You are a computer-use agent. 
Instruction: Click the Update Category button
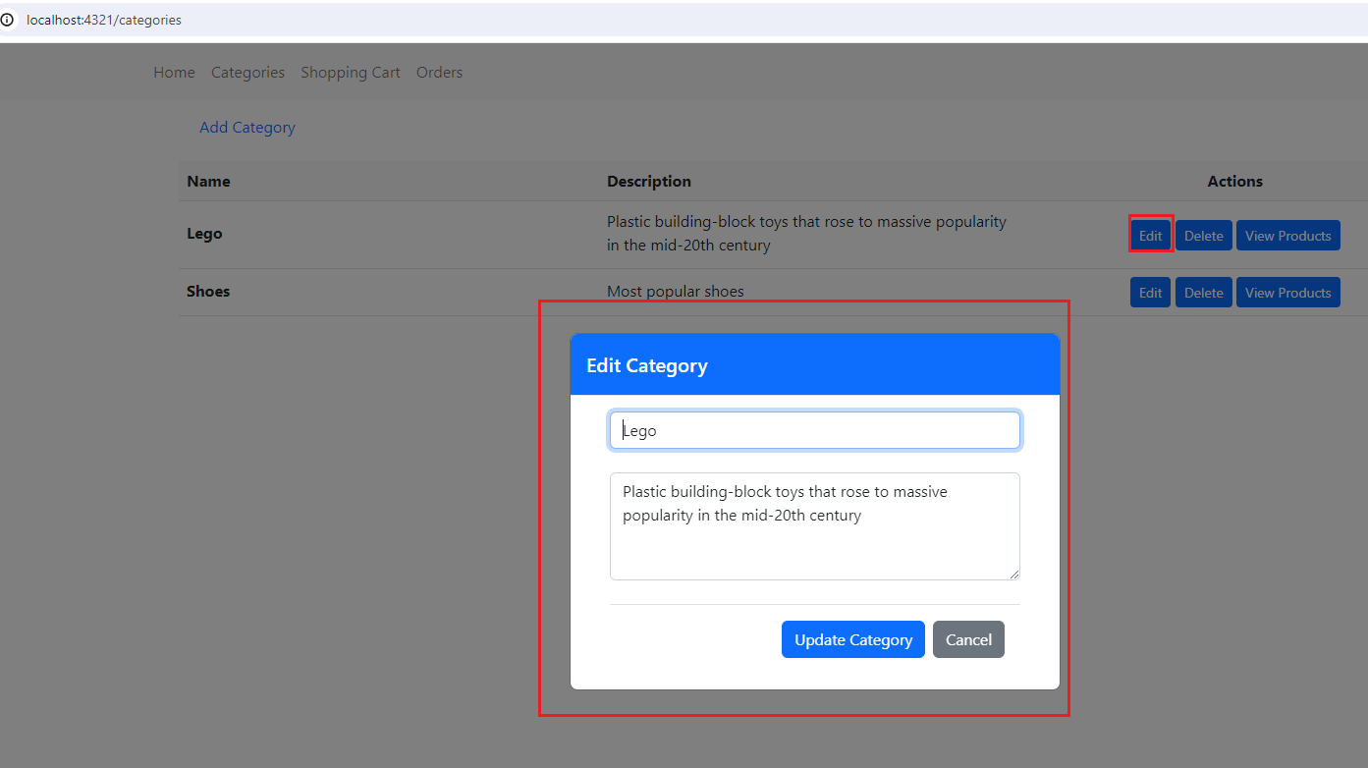pos(853,639)
